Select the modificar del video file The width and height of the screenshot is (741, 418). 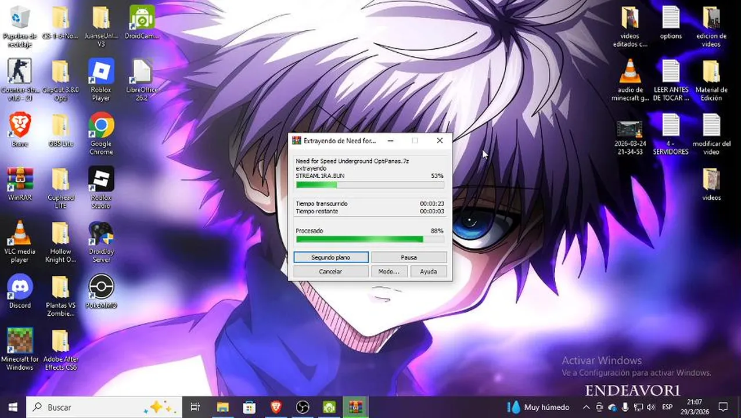coord(711,134)
